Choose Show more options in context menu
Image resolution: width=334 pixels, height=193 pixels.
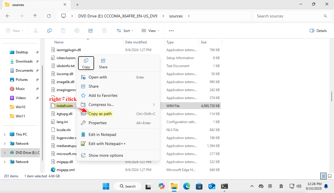(106, 155)
